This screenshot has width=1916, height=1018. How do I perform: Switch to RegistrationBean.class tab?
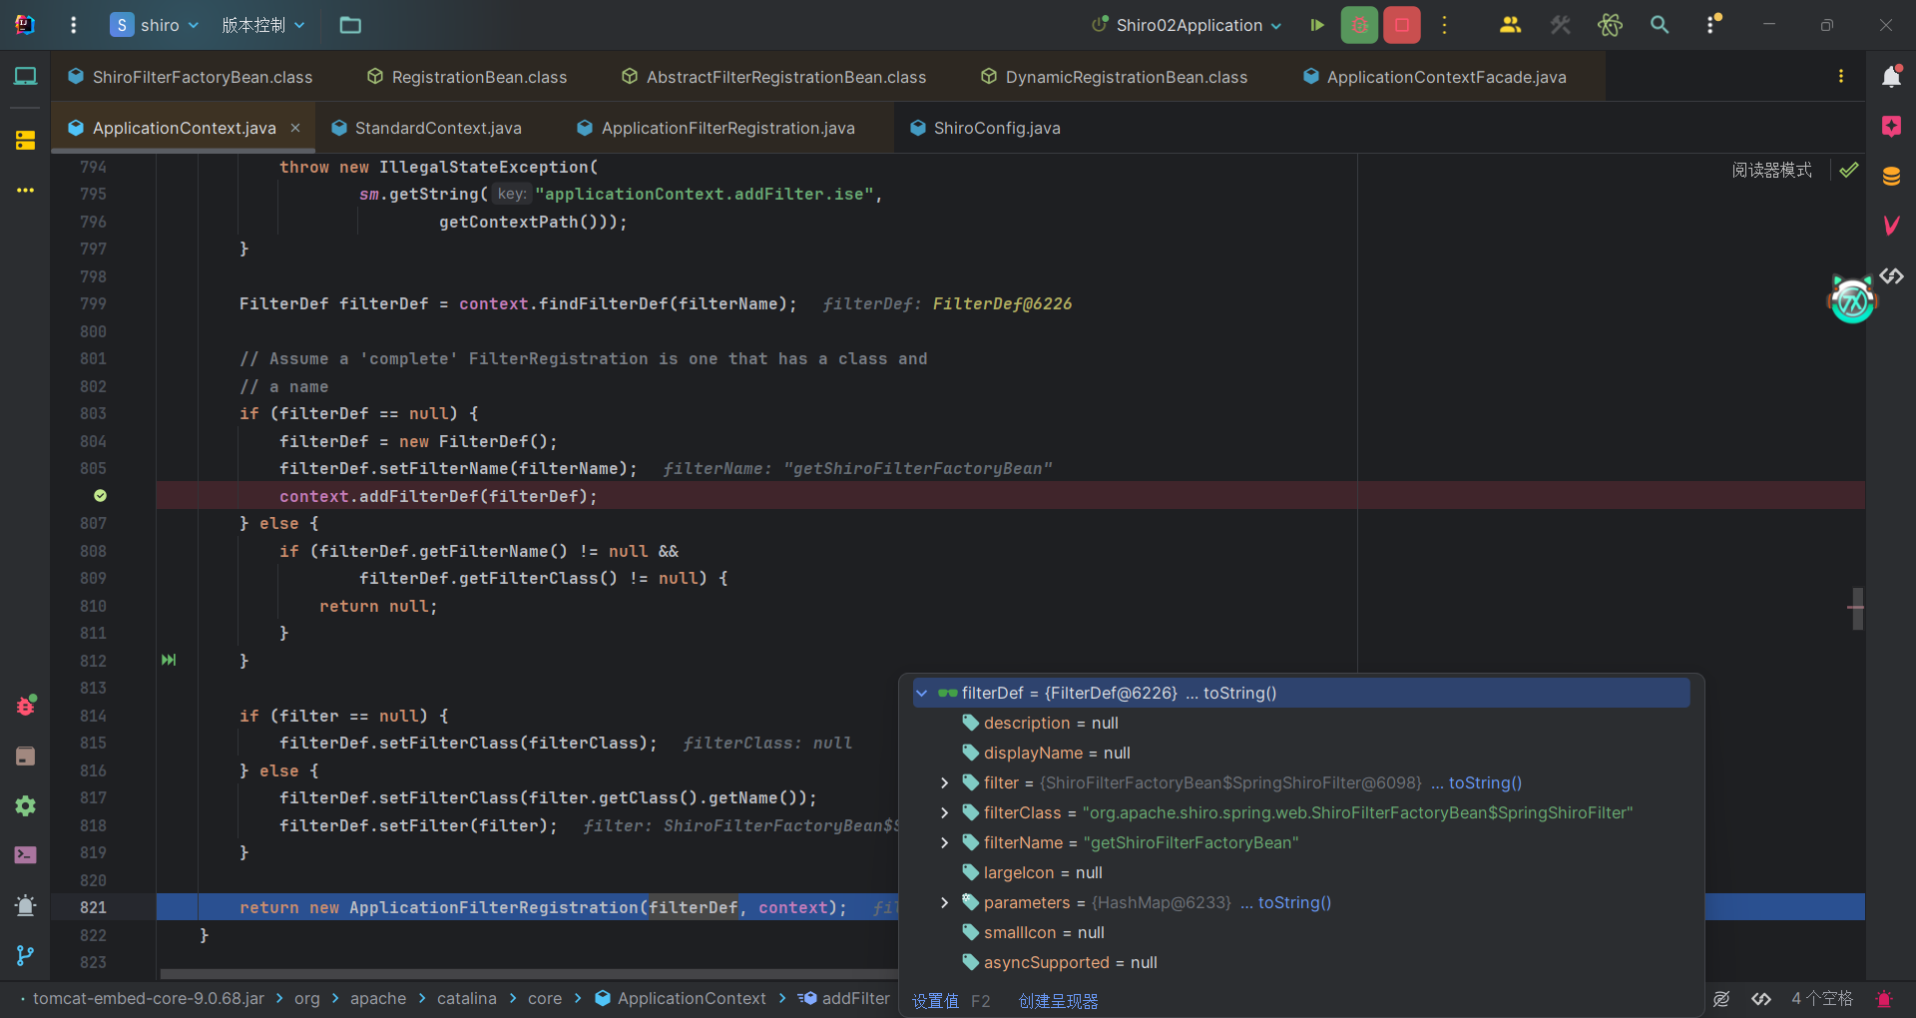(467, 77)
